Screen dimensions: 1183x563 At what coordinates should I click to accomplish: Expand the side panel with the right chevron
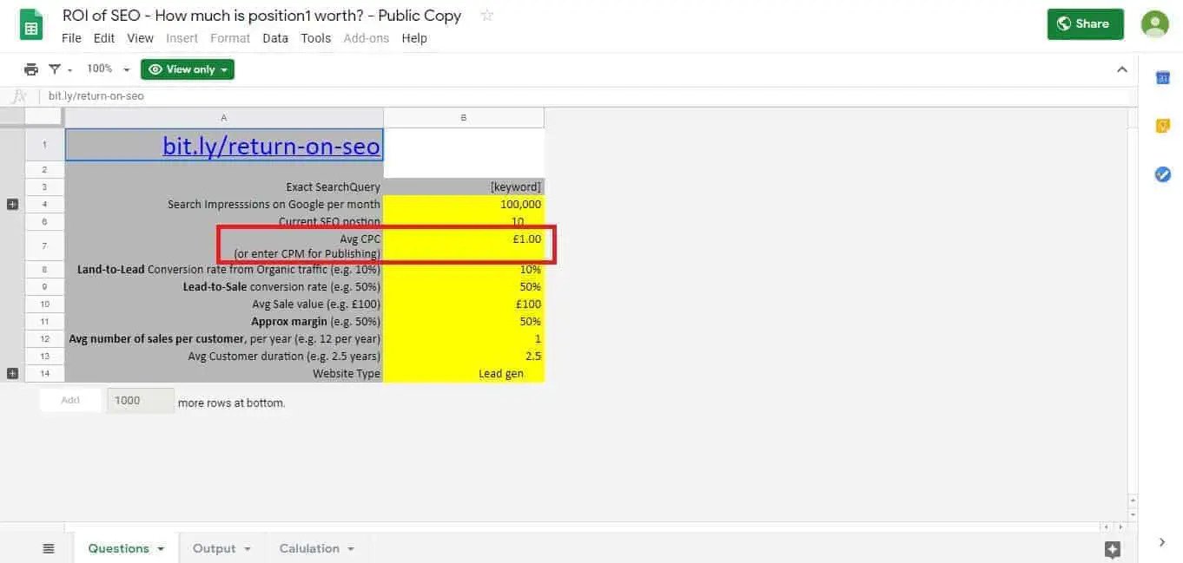pos(1162,542)
